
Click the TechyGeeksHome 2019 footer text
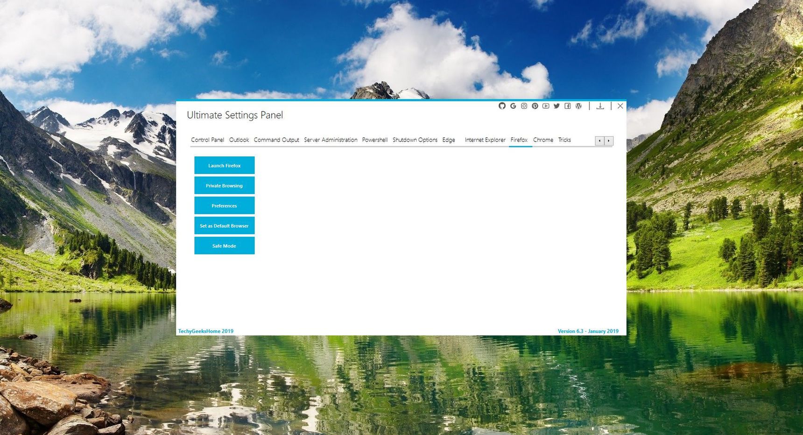tap(206, 331)
